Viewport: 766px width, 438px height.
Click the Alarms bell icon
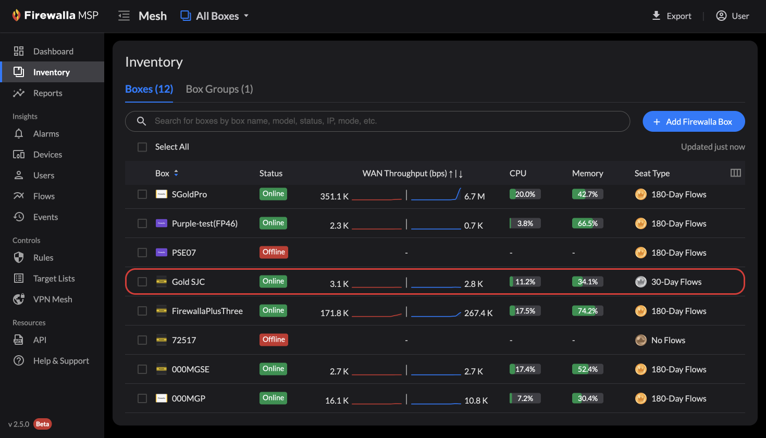click(x=19, y=133)
